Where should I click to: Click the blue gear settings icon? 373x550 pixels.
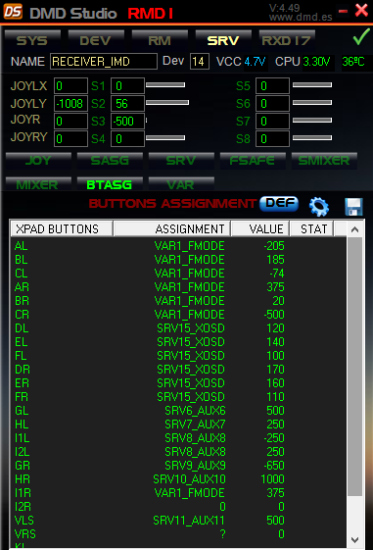[x=319, y=206]
